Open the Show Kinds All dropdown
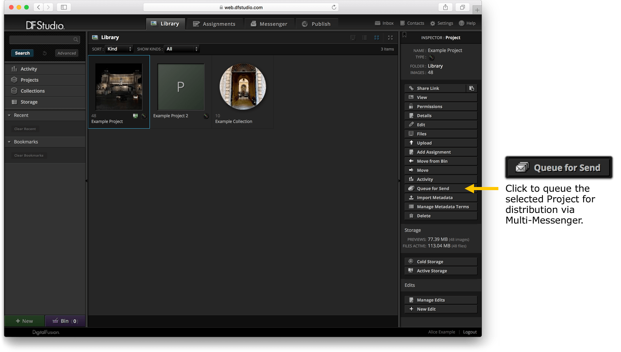Image resolution: width=621 pixels, height=352 pixels. [182, 49]
